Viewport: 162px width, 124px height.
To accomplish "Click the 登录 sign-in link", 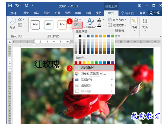I will 142,13.
